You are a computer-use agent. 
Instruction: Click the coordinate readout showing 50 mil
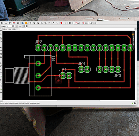[9, 29]
